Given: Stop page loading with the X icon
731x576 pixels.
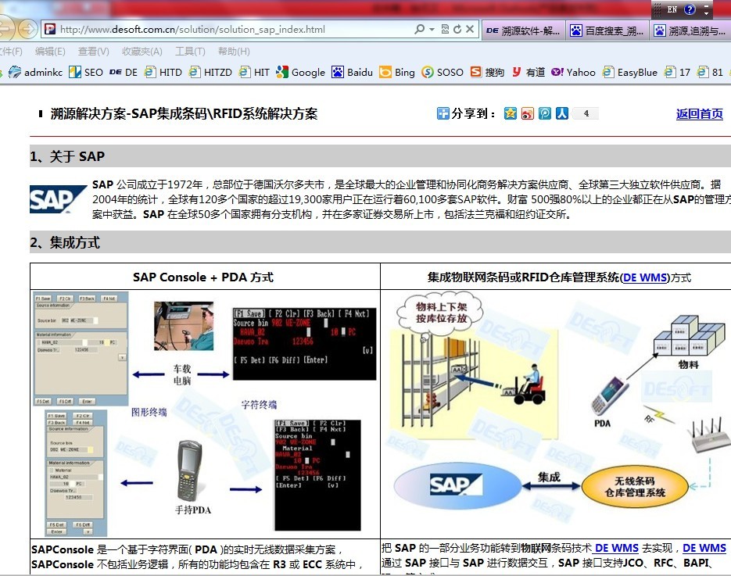Looking at the screenshot, I should (x=470, y=27).
